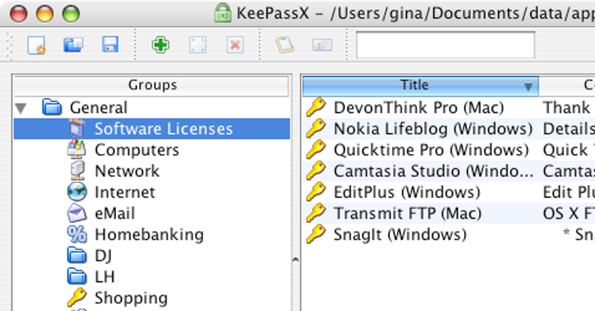This screenshot has width=595, height=311.
Task: Click the Open Database folder icon
Action: 73,45
